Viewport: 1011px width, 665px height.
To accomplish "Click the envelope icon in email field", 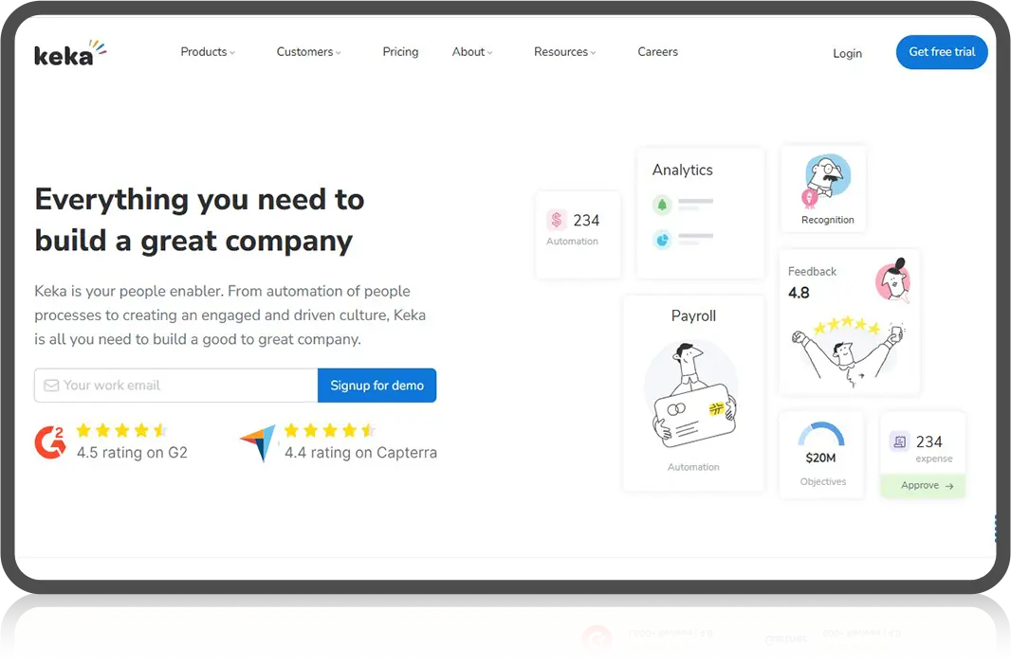I will coord(50,385).
